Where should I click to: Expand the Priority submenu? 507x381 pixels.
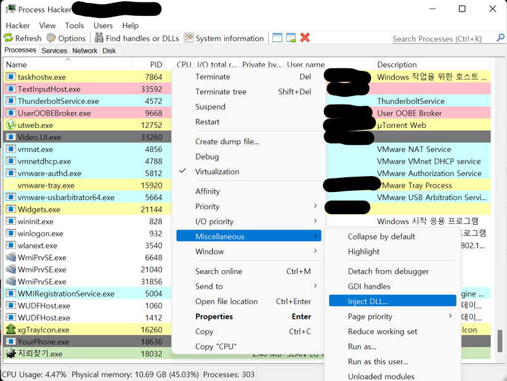point(249,206)
